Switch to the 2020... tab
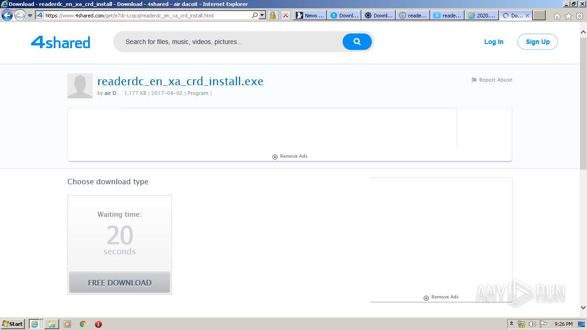The image size is (587, 330). click(482, 15)
